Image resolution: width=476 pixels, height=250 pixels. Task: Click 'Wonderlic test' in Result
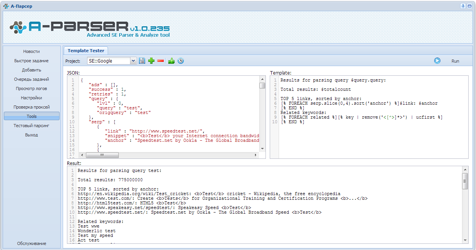tap(96, 231)
